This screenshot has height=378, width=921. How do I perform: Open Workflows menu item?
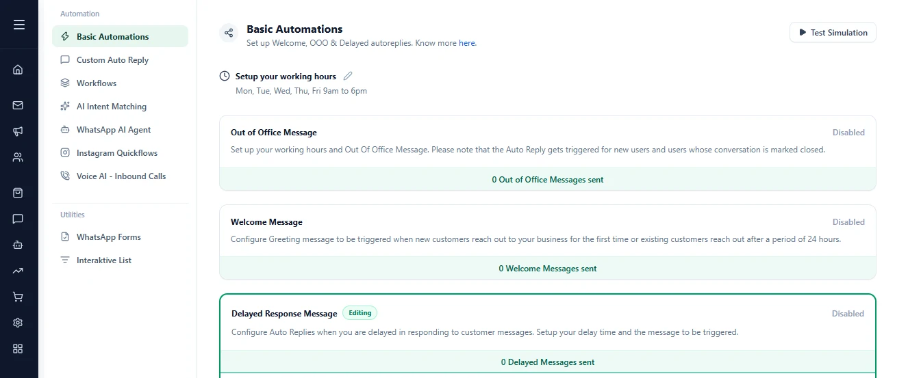click(x=120, y=83)
